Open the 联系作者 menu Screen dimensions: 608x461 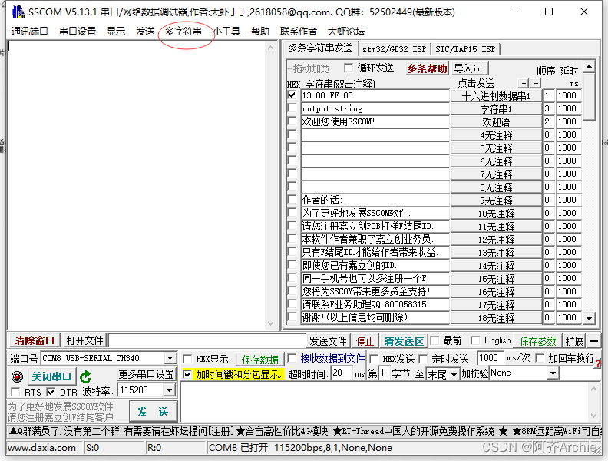pos(299,31)
